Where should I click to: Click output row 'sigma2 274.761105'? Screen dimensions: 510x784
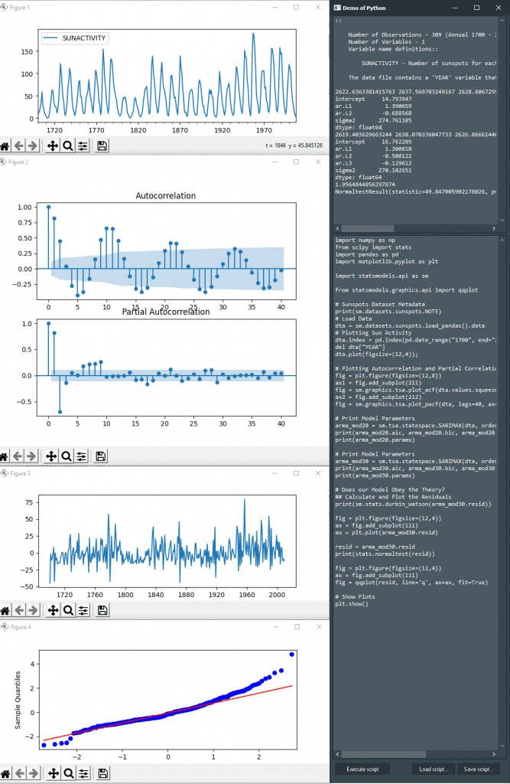click(373, 120)
